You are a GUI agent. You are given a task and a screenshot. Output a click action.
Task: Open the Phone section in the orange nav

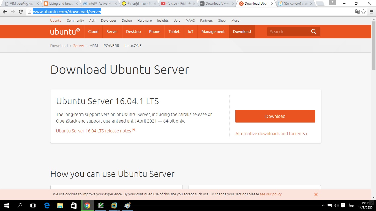pyautogui.click(x=155, y=32)
